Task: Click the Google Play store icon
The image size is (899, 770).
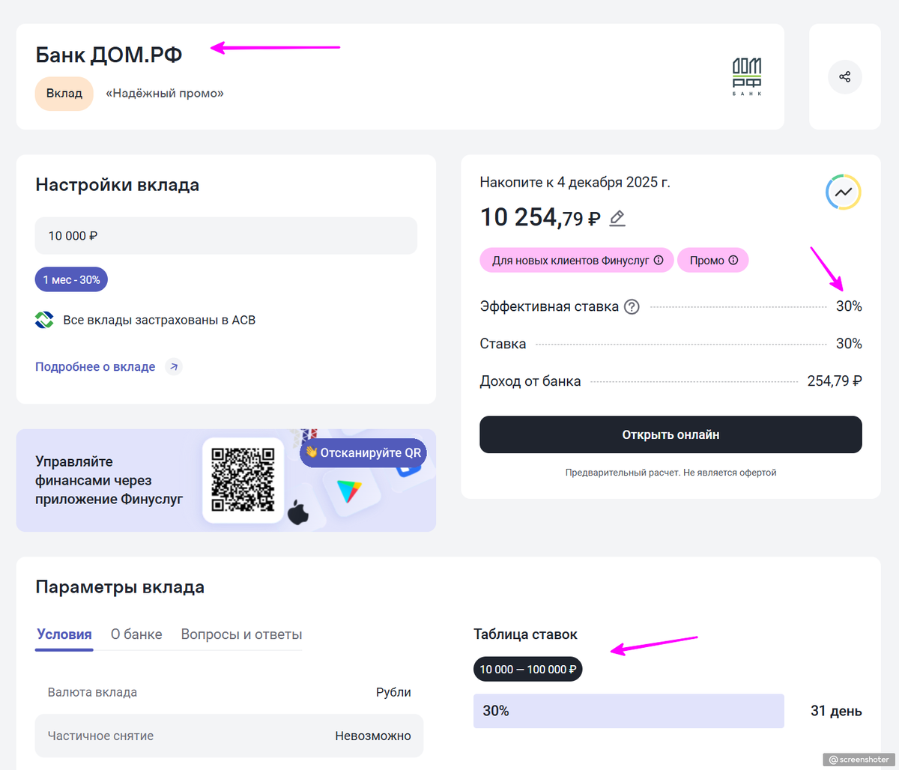Action: pyautogui.click(x=349, y=491)
